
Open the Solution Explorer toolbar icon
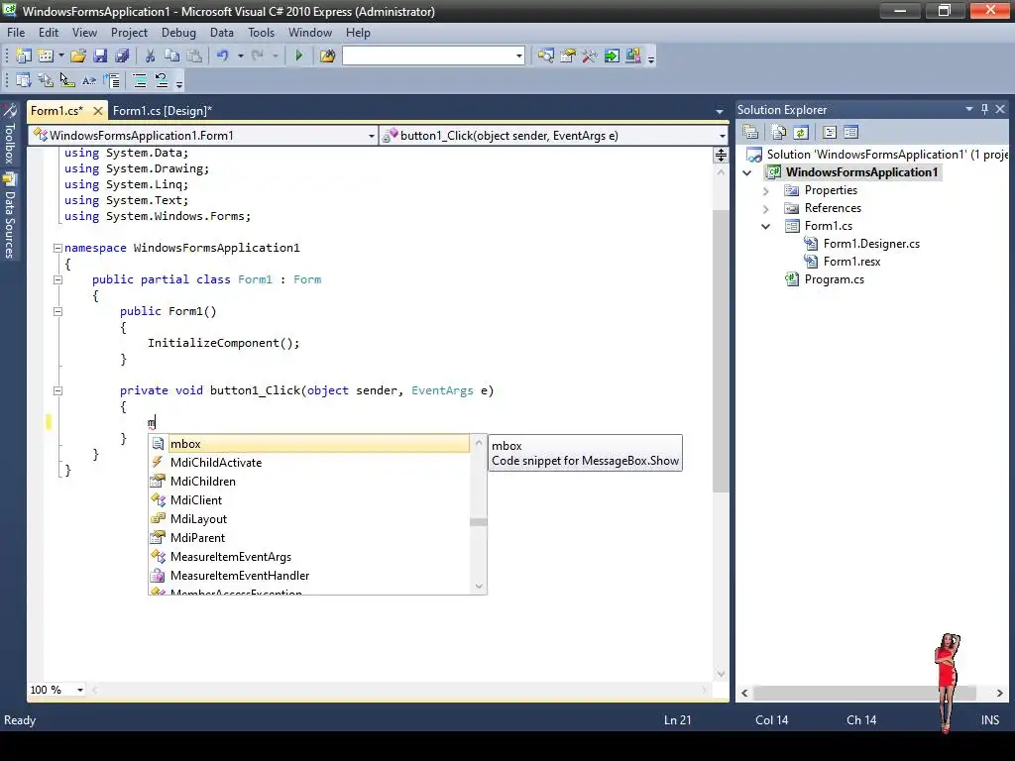pos(546,55)
